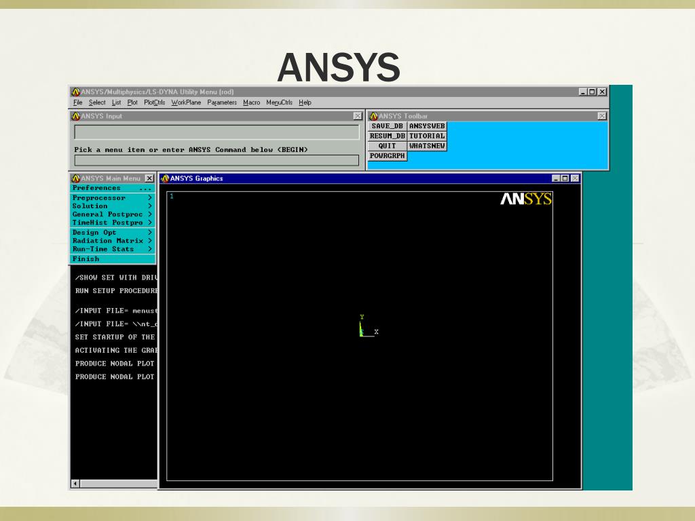Click the ANSYSWEB toolbar button

pos(427,126)
